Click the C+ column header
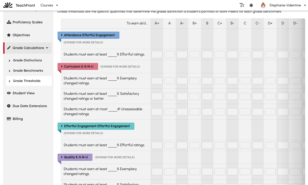308x185 pixels. pos(220,23)
